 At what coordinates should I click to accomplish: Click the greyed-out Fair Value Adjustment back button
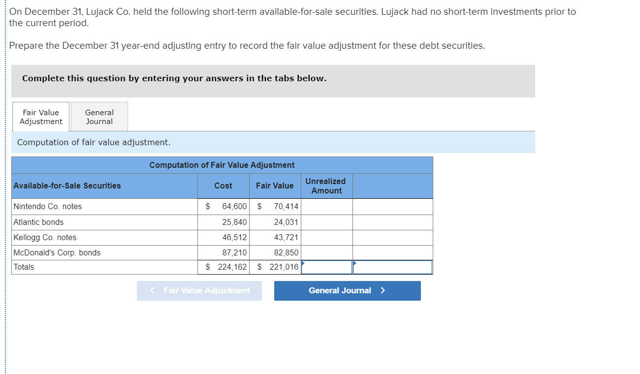point(199,290)
